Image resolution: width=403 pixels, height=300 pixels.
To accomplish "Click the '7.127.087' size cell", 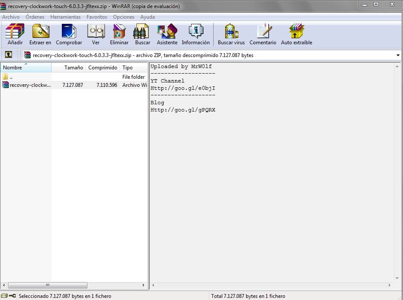I will click(73, 85).
